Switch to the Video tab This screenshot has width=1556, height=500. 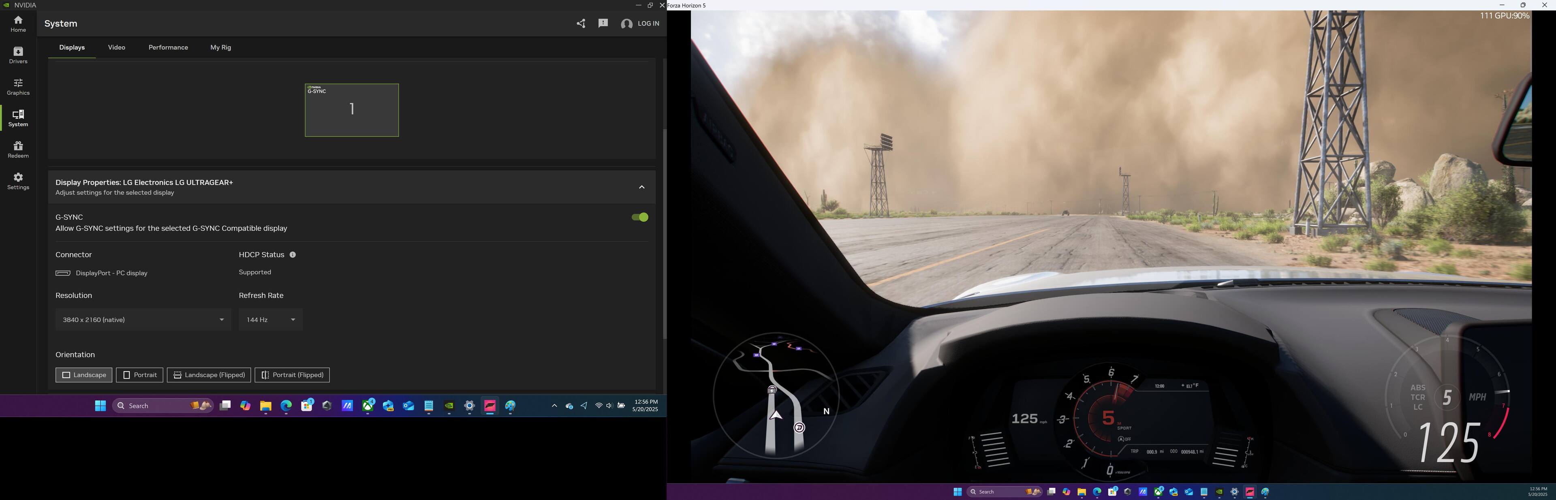(117, 47)
